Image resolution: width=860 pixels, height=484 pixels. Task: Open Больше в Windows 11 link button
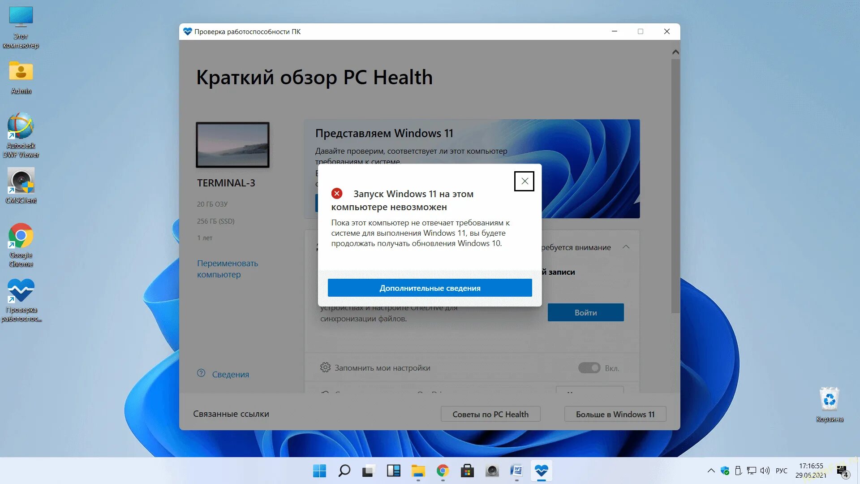pyautogui.click(x=615, y=414)
